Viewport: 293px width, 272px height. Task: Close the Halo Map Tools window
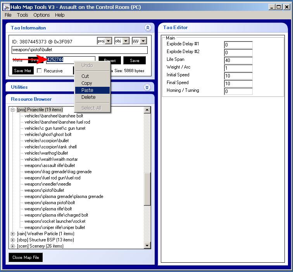pos(286,7)
